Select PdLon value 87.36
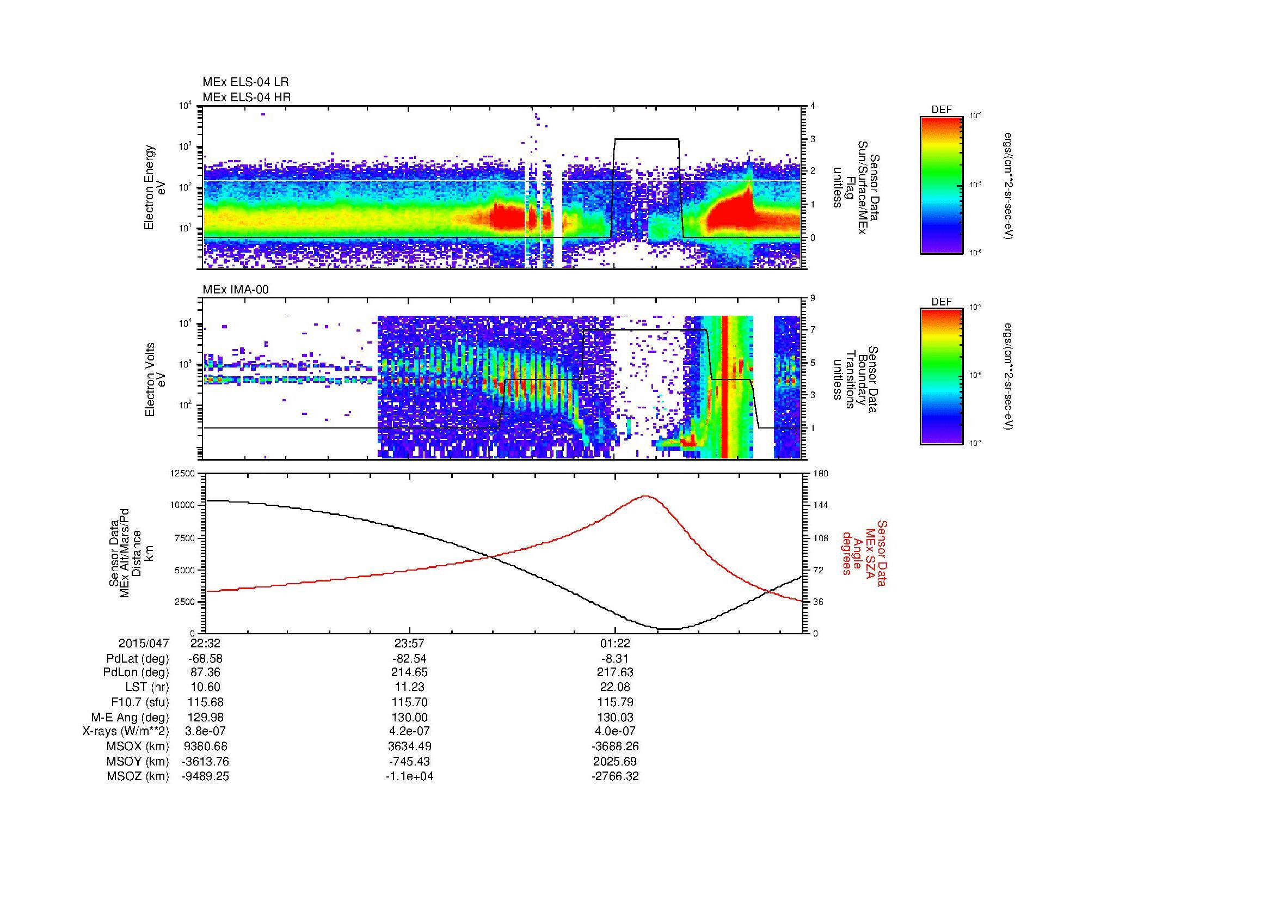The height and width of the screenshot is (900, 1273). (205, 672)
